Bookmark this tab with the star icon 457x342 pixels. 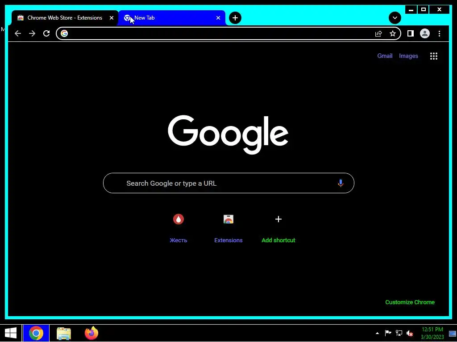393,33
